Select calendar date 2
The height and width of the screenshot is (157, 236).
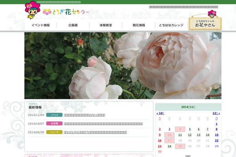click(x=160, y=129)
